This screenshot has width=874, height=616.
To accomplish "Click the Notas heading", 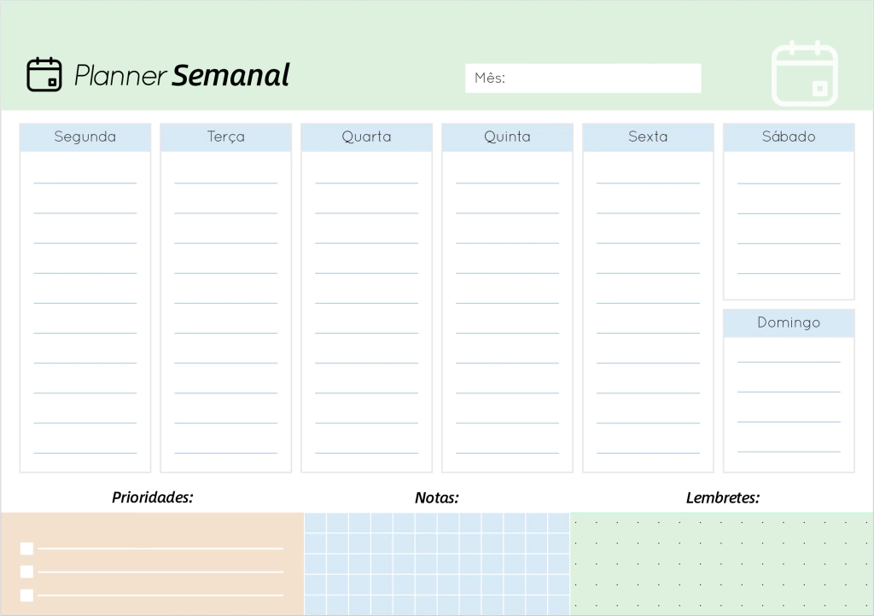I will click(x=436, y=498).
